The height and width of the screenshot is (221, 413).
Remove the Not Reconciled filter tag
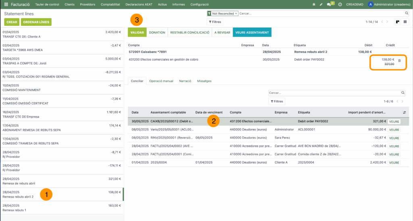pyautogui.click(x=236, y=13)
